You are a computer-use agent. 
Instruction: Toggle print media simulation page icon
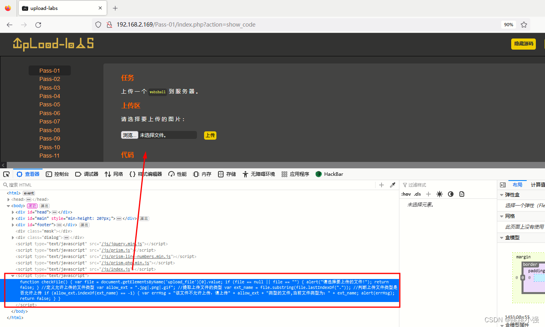462,194
